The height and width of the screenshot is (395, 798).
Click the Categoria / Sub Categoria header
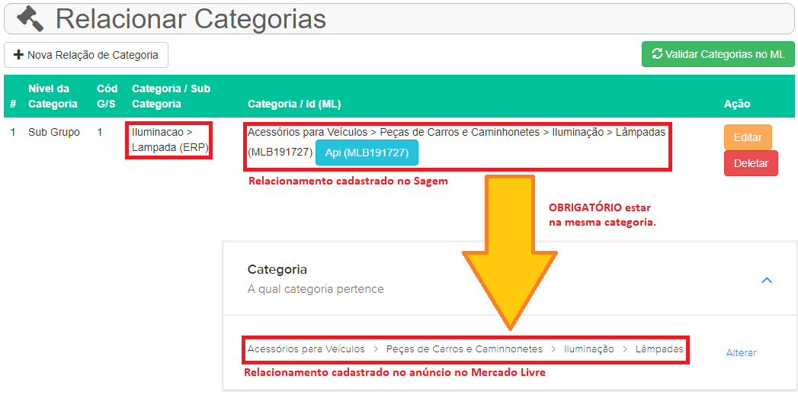point(171,96)
